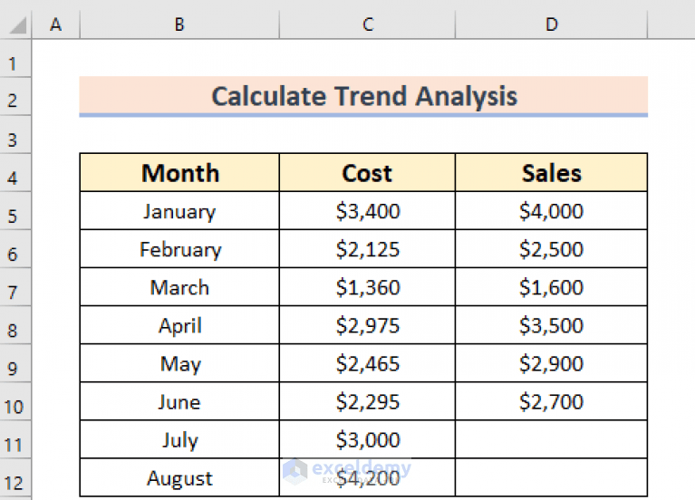The image size is (695, 500).
Task: Click the August cell
Action: pos(179,478)
